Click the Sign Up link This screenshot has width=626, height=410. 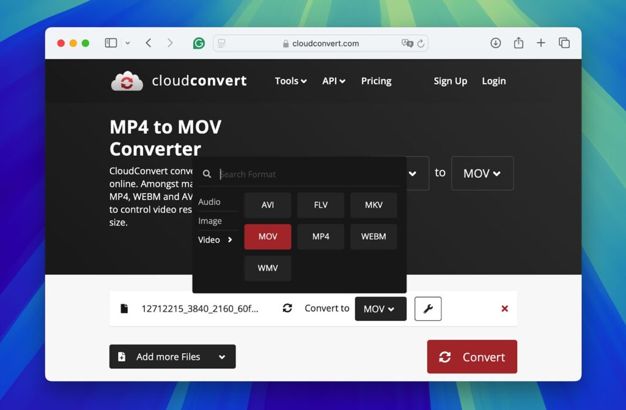pyautogui.click(x=451, y=81)
